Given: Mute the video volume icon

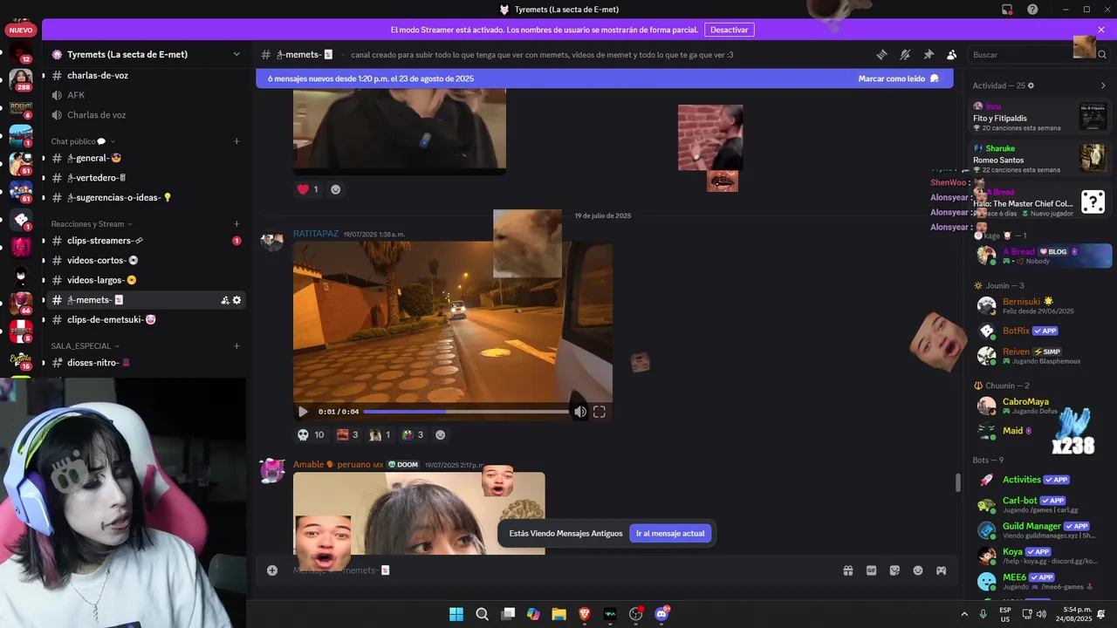Looking at the screenshot, I should (580, 412).
